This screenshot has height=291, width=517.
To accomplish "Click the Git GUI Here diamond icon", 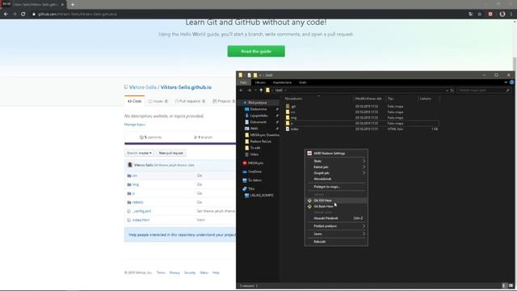I will 309,200.
